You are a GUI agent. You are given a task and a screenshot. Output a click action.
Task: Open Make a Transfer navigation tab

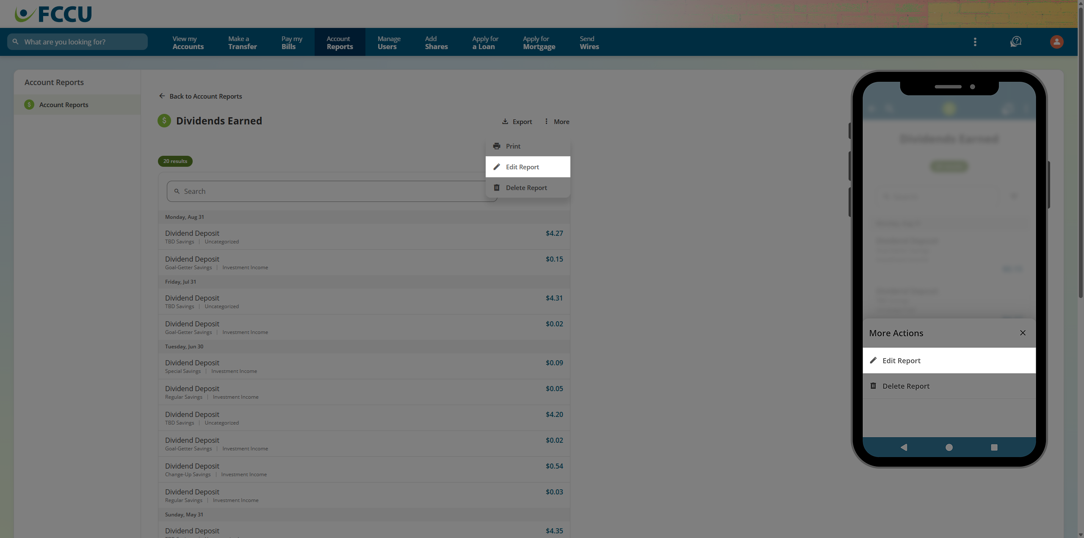242,42
